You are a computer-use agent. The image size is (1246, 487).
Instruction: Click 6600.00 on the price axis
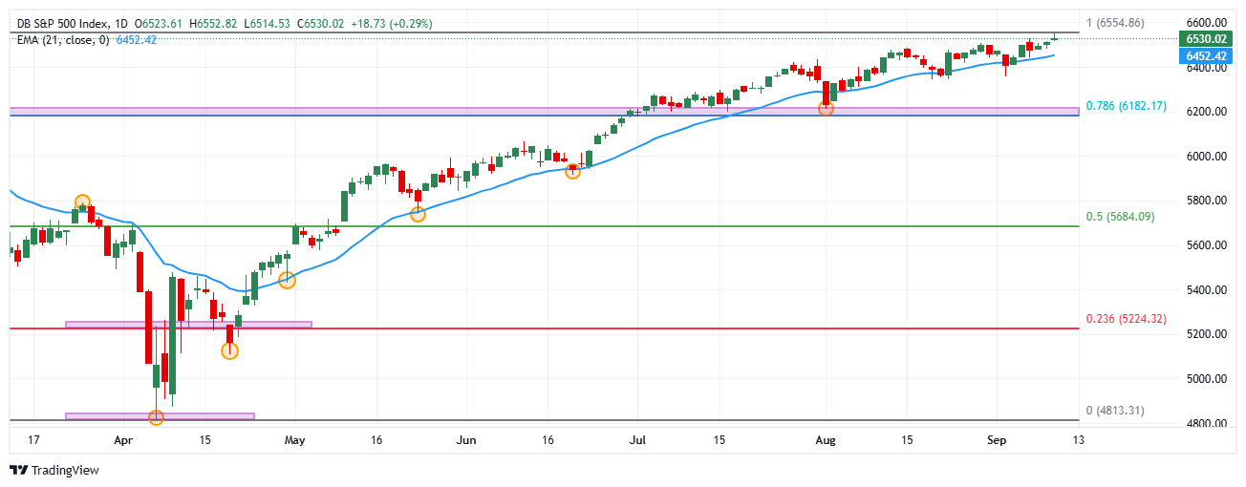[1206, 22]
